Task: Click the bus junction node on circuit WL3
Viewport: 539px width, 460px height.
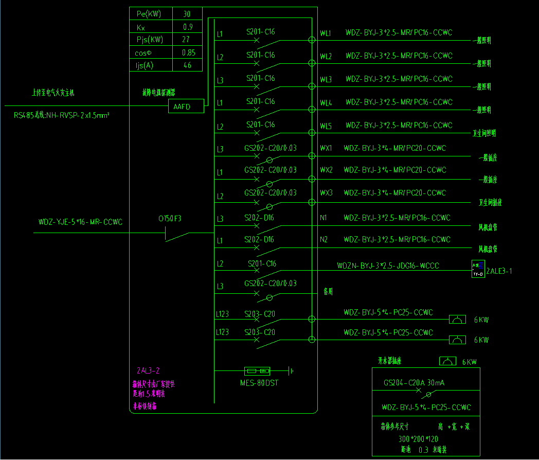Action: (311, 87)
